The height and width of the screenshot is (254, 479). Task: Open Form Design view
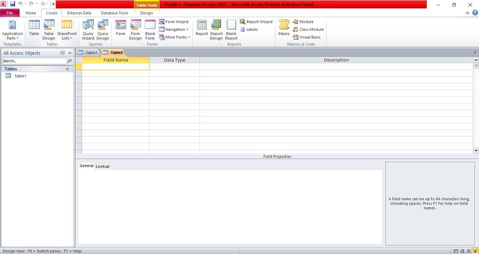click(135, 30)
